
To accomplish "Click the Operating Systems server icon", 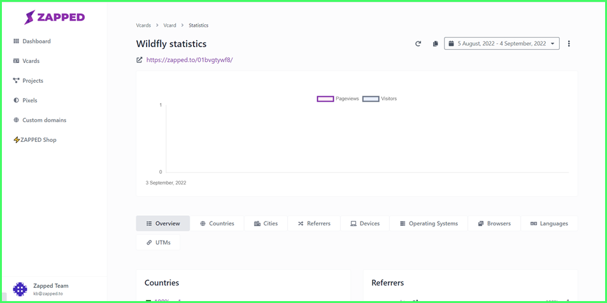I will [x=402, y=223].
